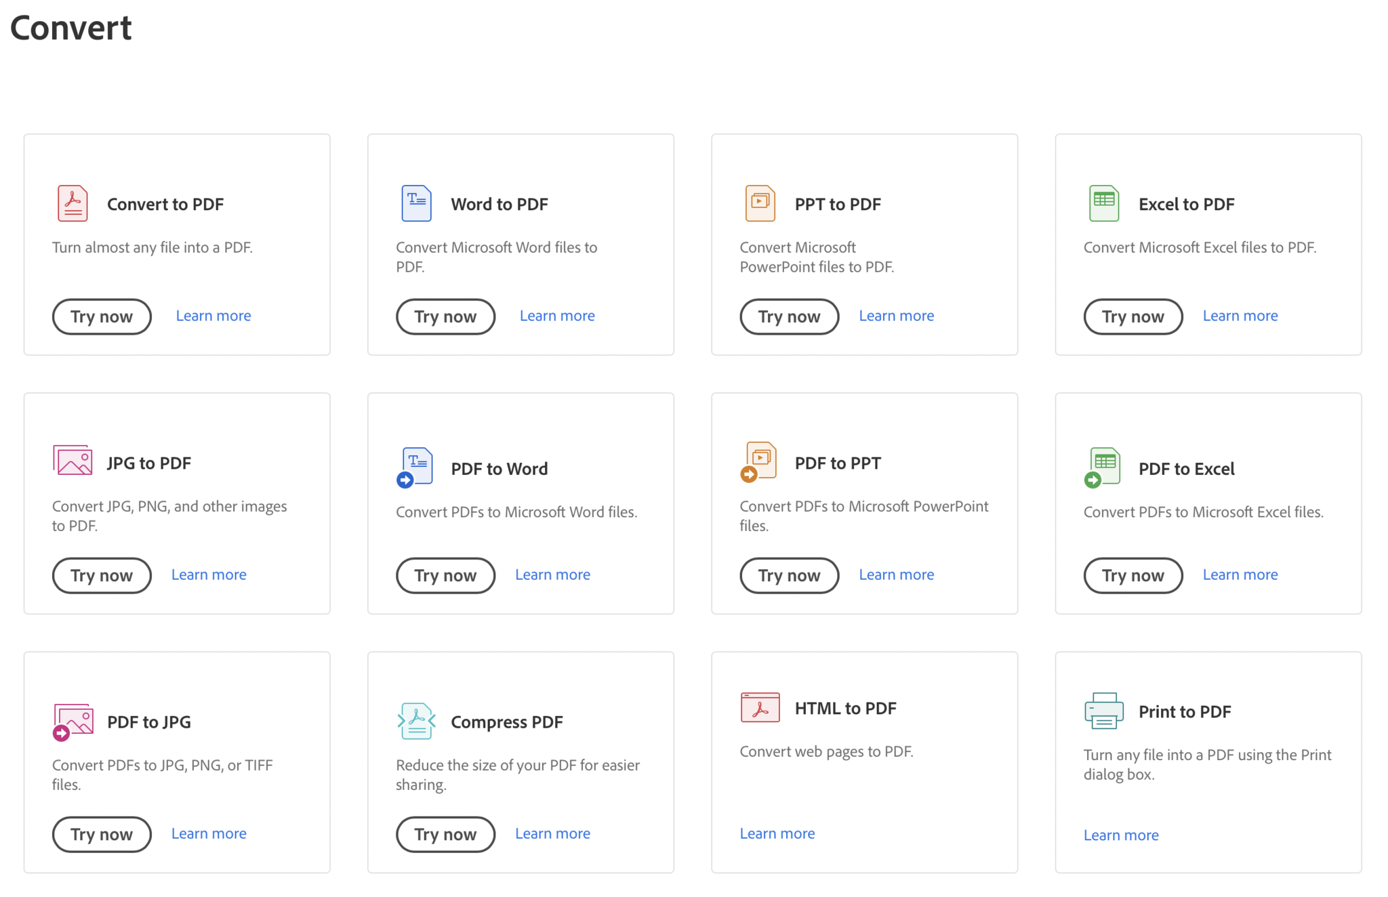Click the JPG to PDF image icon
This screenshot has height=897, width=1388.
[x=73, y=461]
